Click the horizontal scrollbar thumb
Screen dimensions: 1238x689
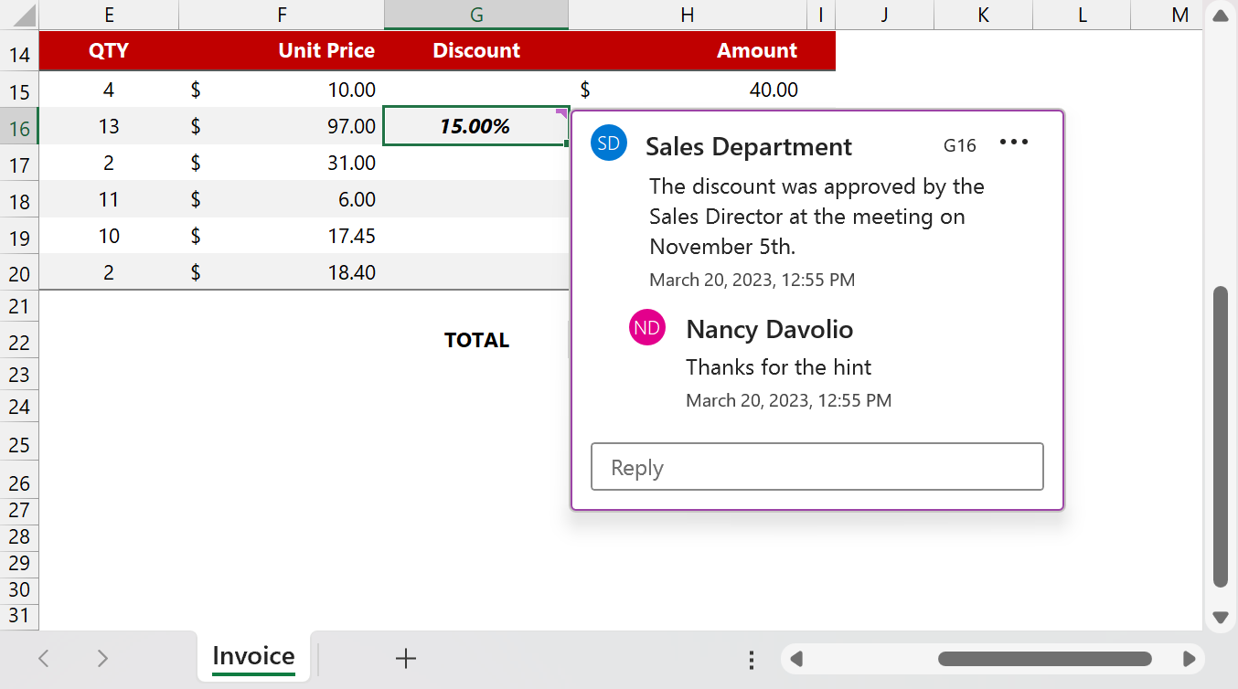(1044, 659)
